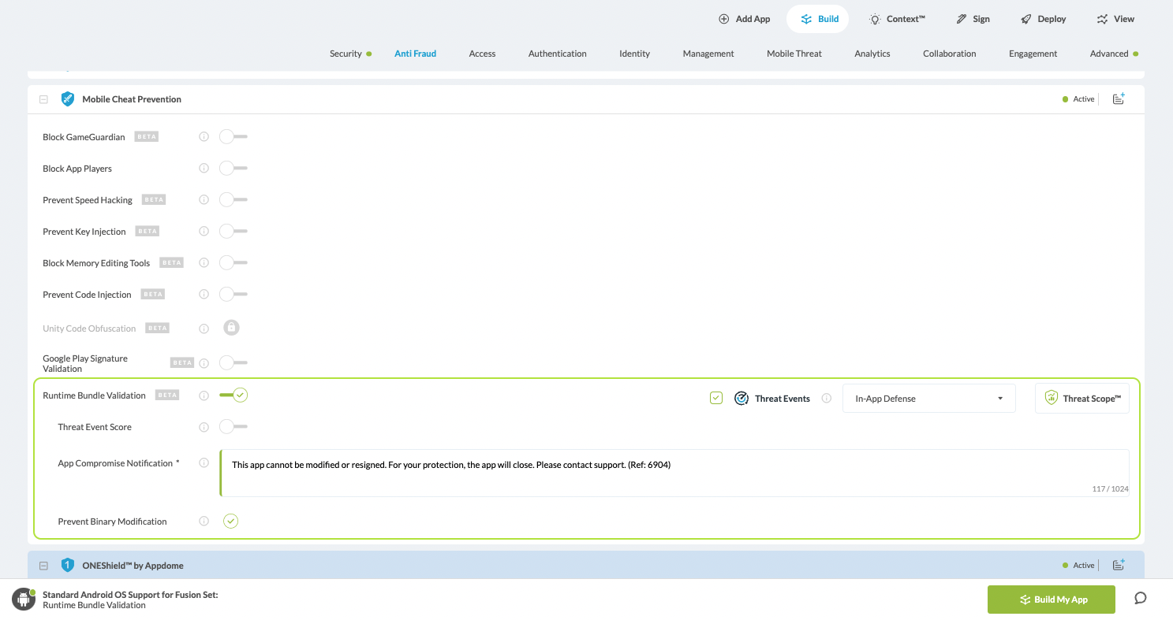Turn off Runtime Bundle Validation toggle
Screen dimensions: 1173x620
233,395
